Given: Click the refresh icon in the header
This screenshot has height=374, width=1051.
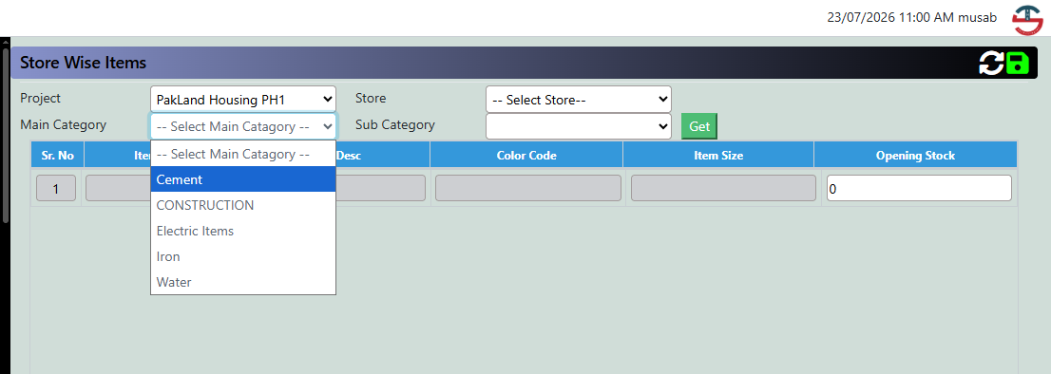Looking at the screenshot, I should pos(991,63).
